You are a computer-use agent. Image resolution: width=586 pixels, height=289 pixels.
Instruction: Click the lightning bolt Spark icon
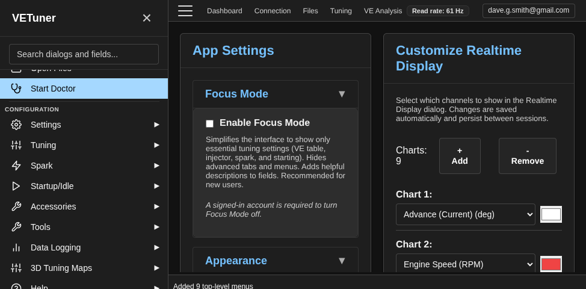pos(16,166)
